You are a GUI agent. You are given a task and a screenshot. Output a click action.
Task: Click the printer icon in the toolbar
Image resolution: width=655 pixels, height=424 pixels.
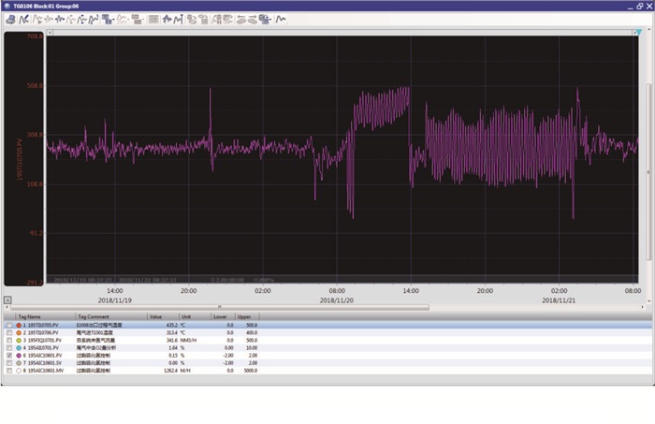pyautogui.click(x=10, y=20)
